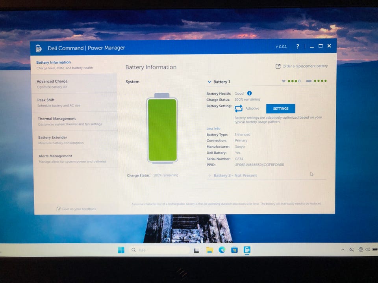
Task: Minimize the Power Manager window
Action: coord(312,46)
